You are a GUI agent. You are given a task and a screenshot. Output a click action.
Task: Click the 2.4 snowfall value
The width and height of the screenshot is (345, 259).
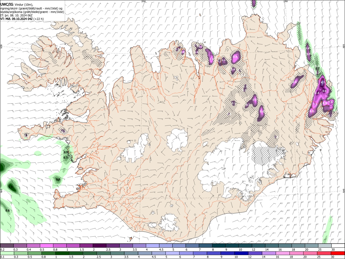tap(317, 93)
